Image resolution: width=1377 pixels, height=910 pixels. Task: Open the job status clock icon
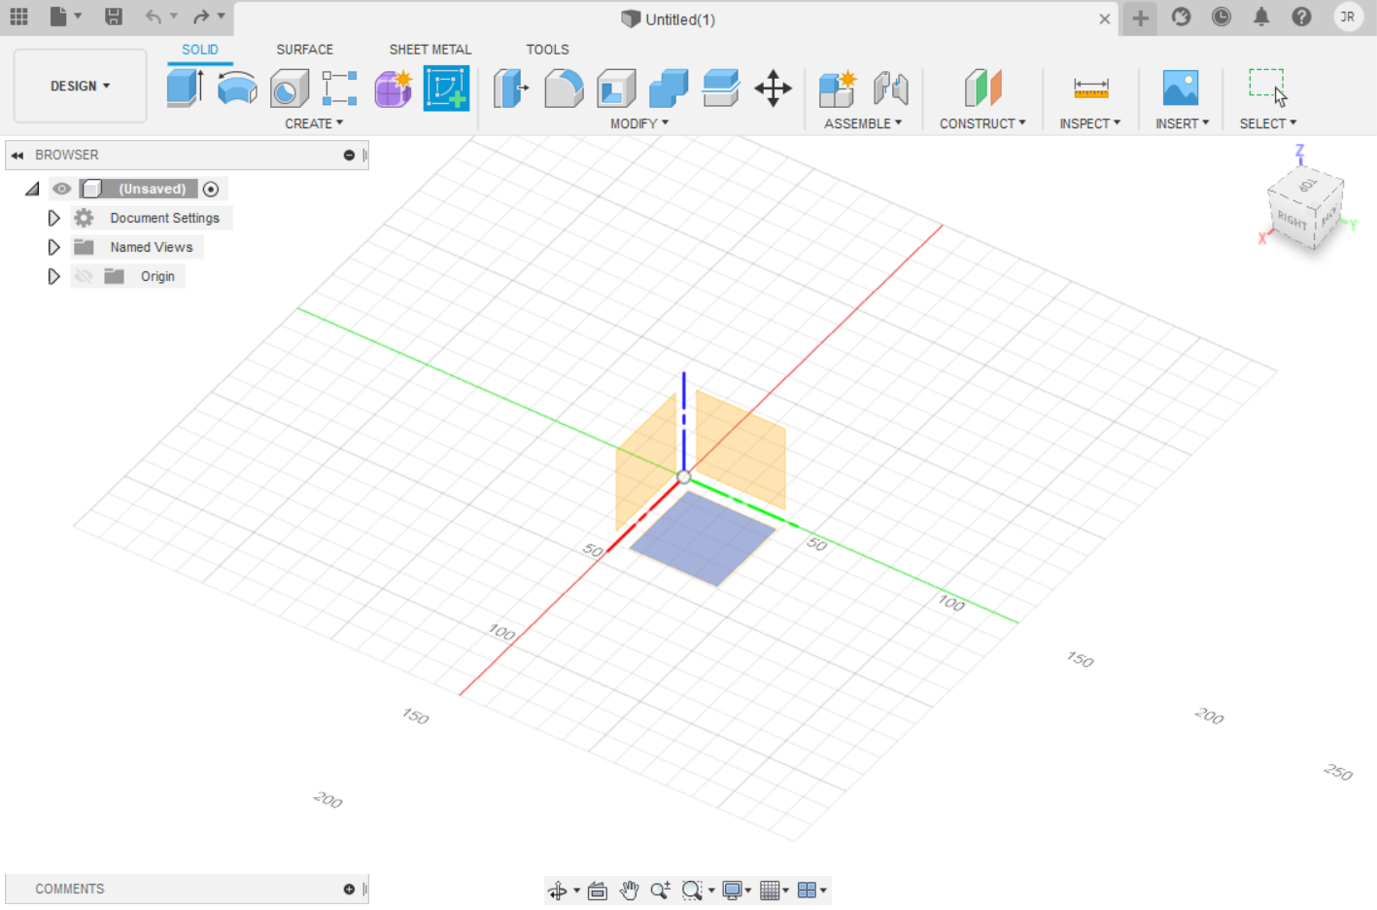1222,17
